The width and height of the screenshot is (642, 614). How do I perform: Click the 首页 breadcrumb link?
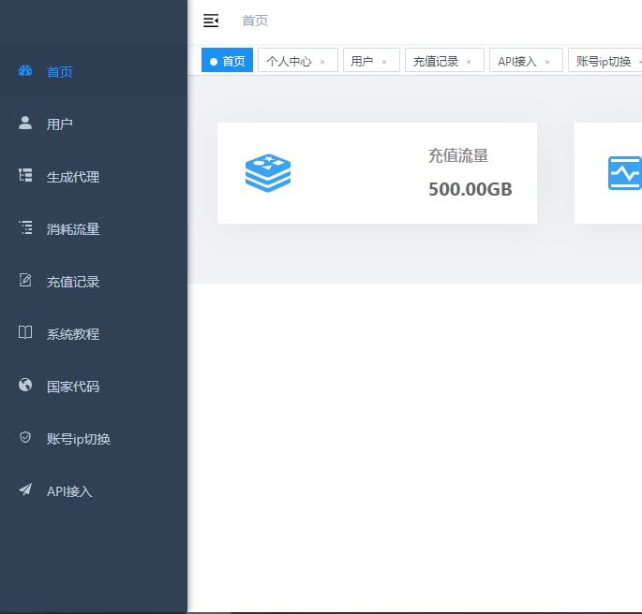coord(255,21)
